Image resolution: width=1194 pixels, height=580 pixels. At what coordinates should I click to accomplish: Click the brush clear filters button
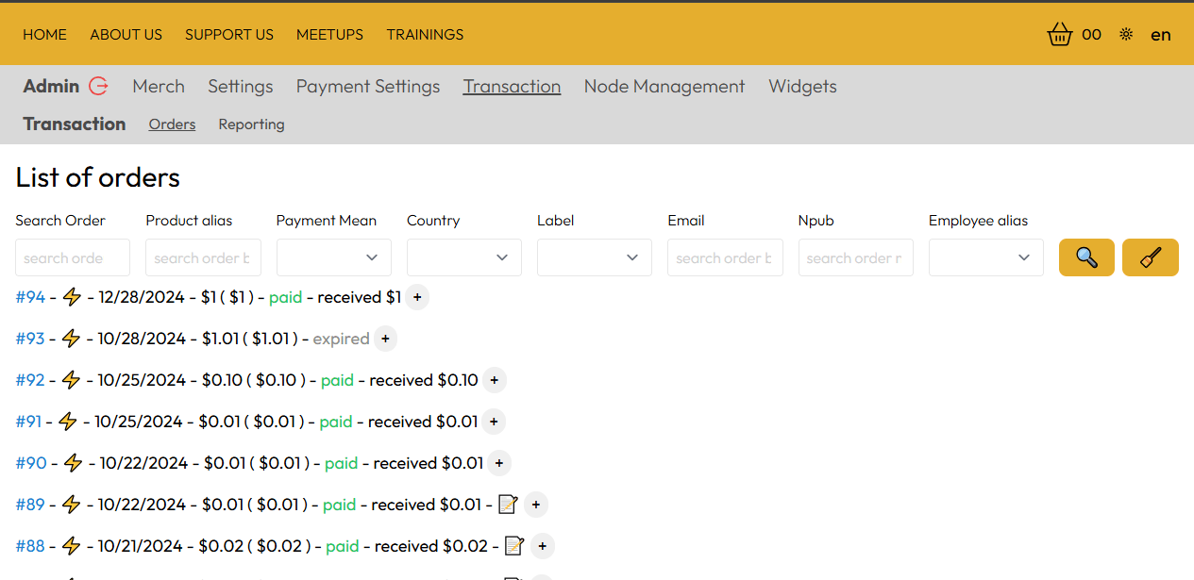1150,257
